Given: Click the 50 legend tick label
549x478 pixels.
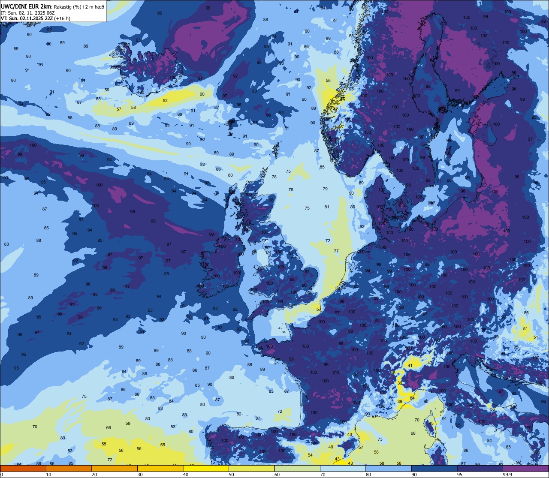Looking at the screenshot, I should 231,475.
